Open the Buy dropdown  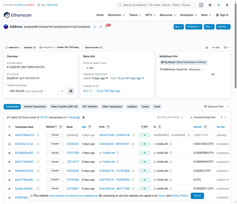tap(179, 27)
